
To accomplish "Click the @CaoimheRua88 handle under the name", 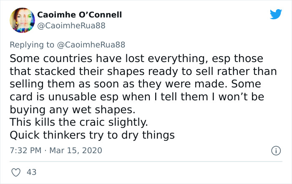I will point(72,26).
